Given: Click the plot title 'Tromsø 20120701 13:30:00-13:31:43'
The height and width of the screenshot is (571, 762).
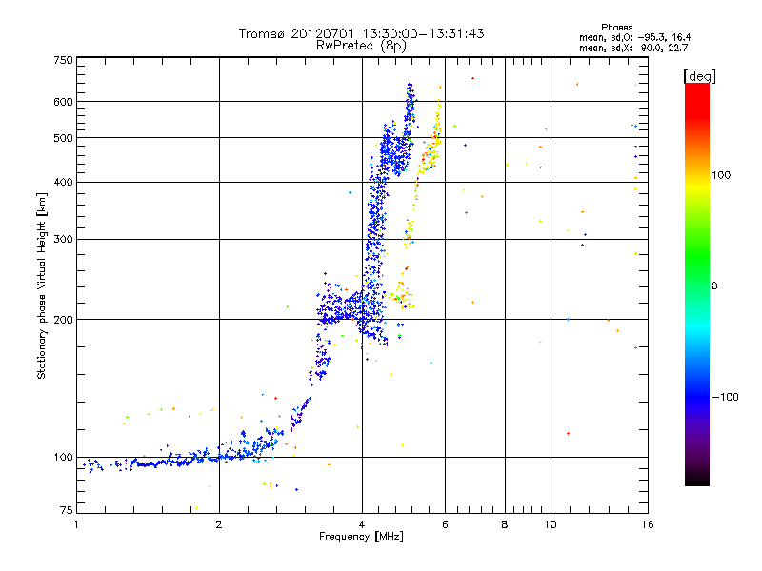Looking at the screenshot, I should 361,33.
